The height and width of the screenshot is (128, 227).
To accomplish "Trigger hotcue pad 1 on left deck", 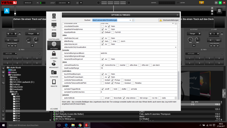I will pos(8,58).
